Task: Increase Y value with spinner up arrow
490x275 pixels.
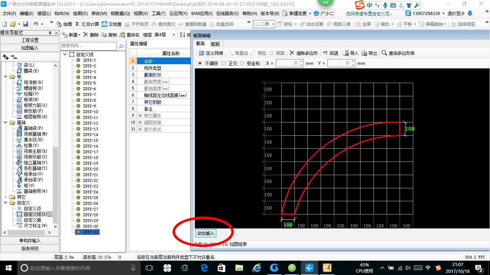Action: [x=353, y=62]
